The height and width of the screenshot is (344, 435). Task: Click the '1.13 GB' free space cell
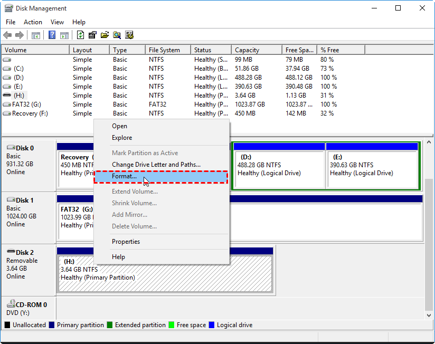click(296, 95)
